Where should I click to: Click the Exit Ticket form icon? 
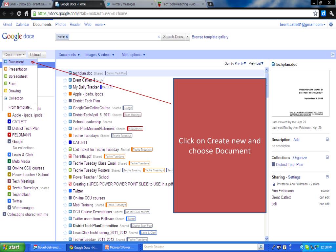(x=70, y=149)
